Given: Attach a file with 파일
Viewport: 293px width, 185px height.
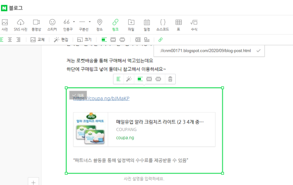Looking at the screenshot, I should (131, 25).
